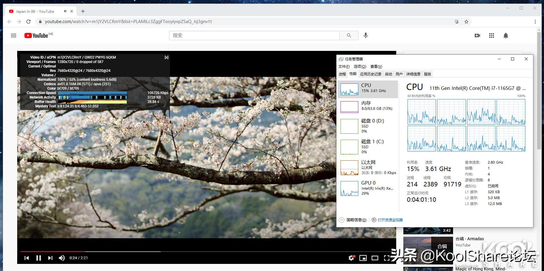Pause the playing video
The height and width of the screenshot is (271, 544).
tap(38, 258)
